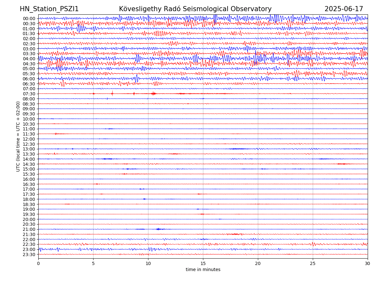The width and height of the screenshot is (383, 287).
Task: Click the 10 tick on minutes axis
Action: tap(148, 264)
